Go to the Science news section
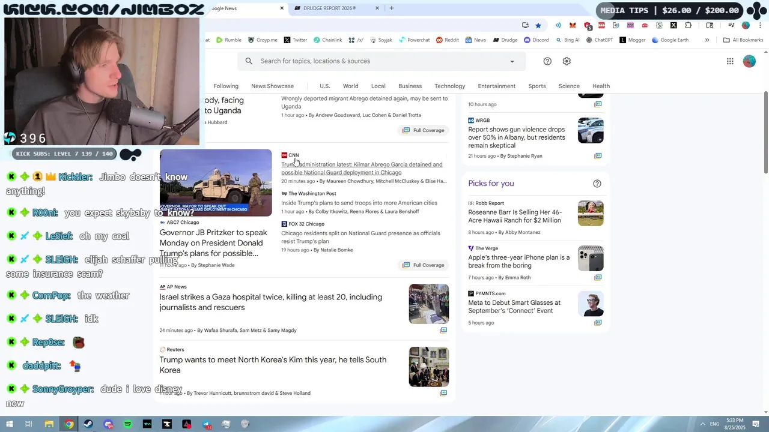This screenshot has width=769, height=432. (x=569, y=86)
